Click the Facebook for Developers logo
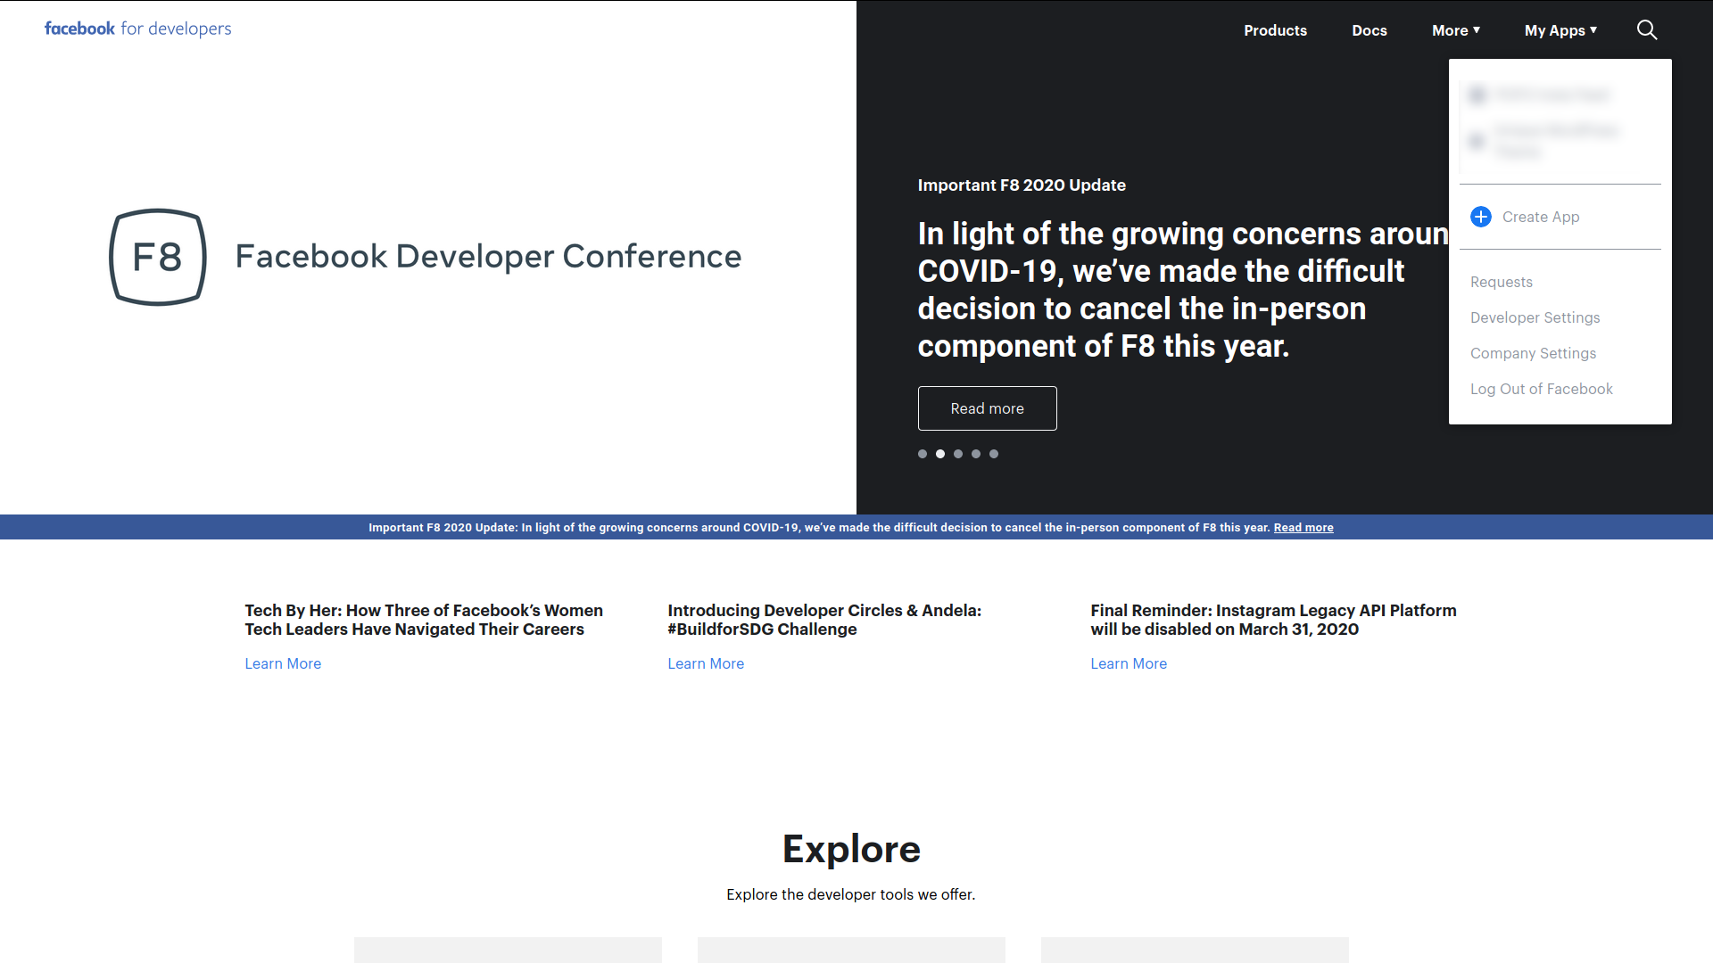 (x=137, y=29)
